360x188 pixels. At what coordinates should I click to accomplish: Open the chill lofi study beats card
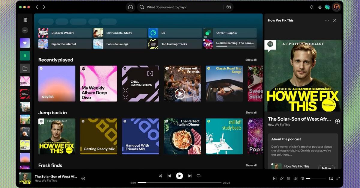(224, 136)
